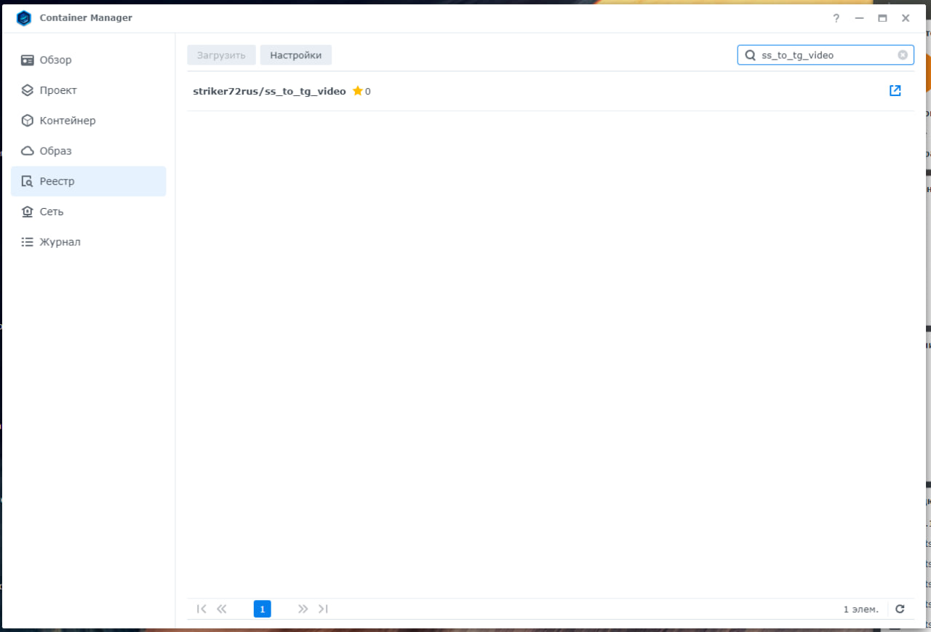Switch to the Образ section
The height and width of the screenshot is (632, 931).
(x=88, y=151)
